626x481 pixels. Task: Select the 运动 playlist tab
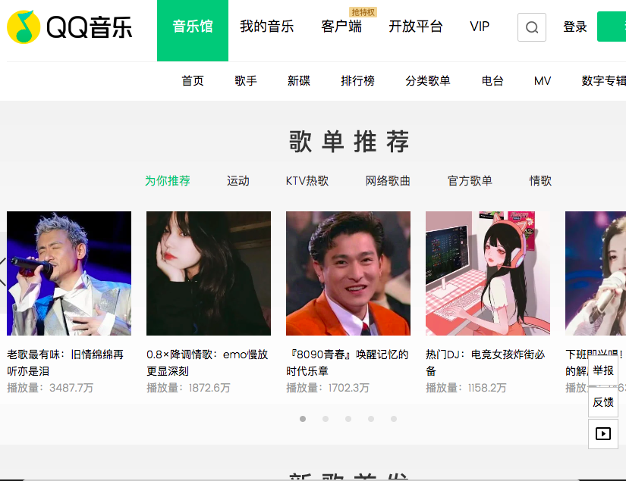click(238, 181)
